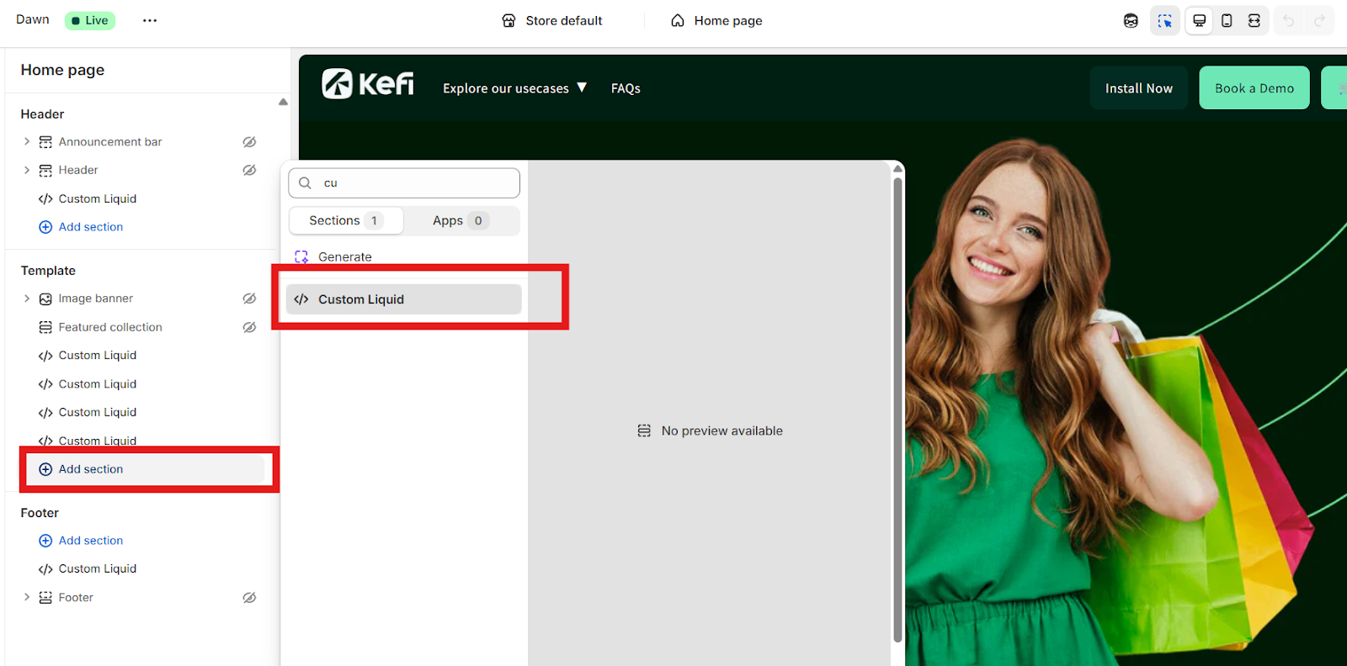The width and height of the screenshot is (1347, 666).
Task: Show the hidden Featured collection section
Action: point(249,327)
